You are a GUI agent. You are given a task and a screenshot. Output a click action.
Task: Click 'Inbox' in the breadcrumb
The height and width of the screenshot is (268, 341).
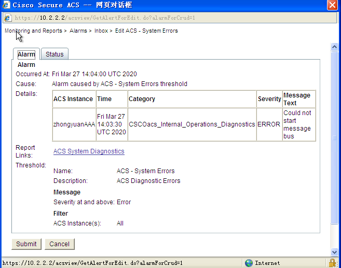click(101, 31)
